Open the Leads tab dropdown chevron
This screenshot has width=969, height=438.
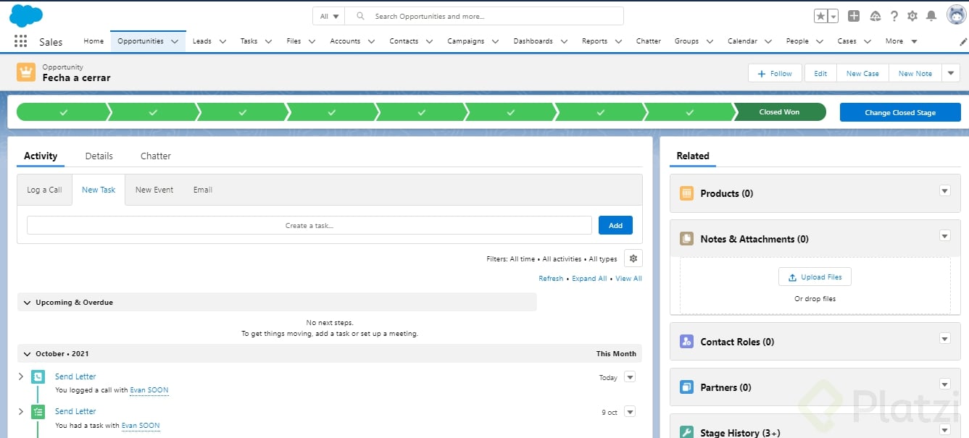[x=223, y=41]
